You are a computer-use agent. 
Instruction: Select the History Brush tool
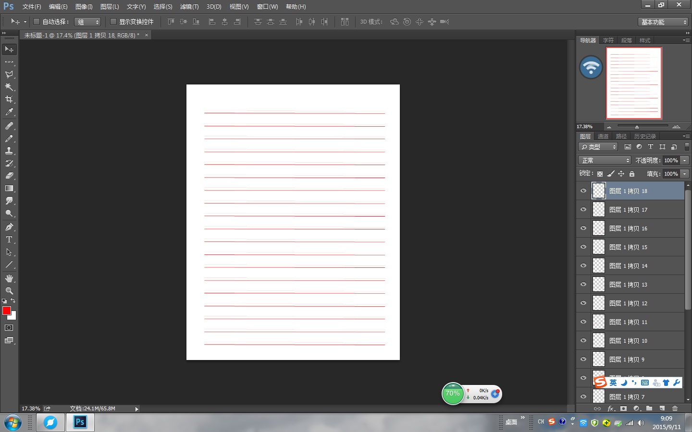pyautogui.click(x=9, y=163)
